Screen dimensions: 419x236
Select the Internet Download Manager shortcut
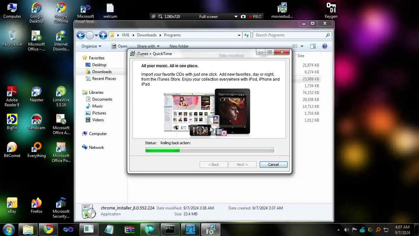pyautogui.click(x=61, y=41)
